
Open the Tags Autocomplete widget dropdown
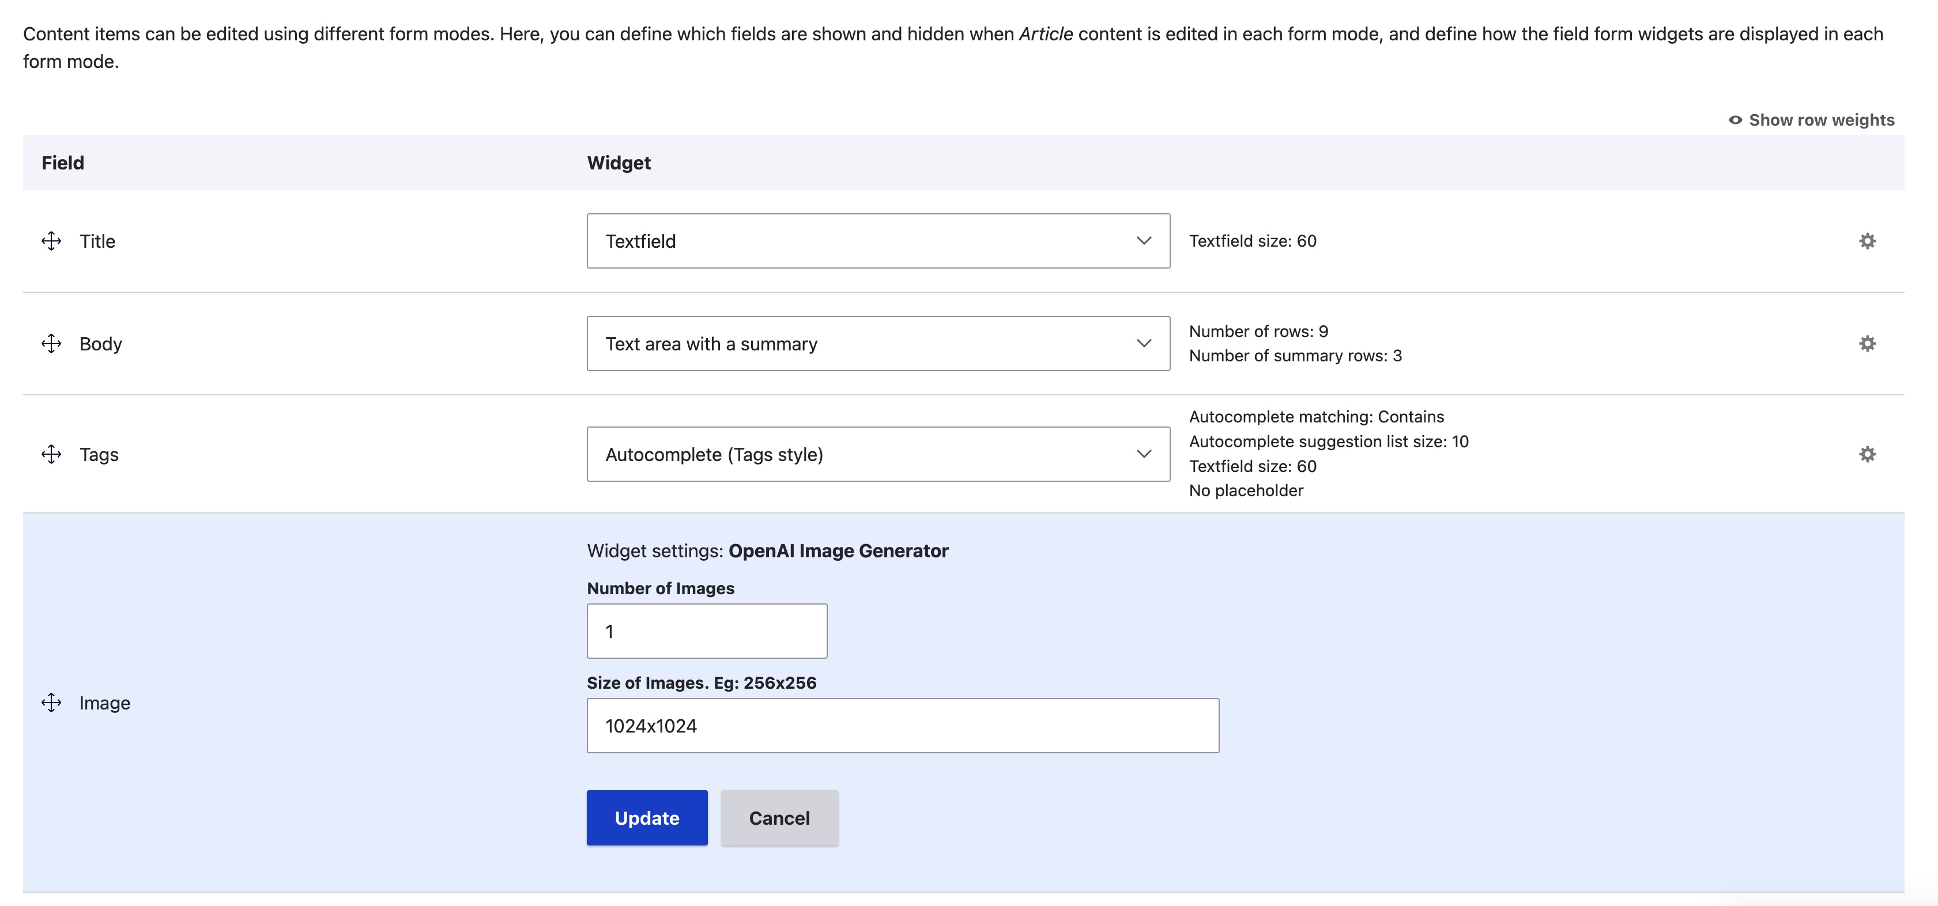coord(877,455)
